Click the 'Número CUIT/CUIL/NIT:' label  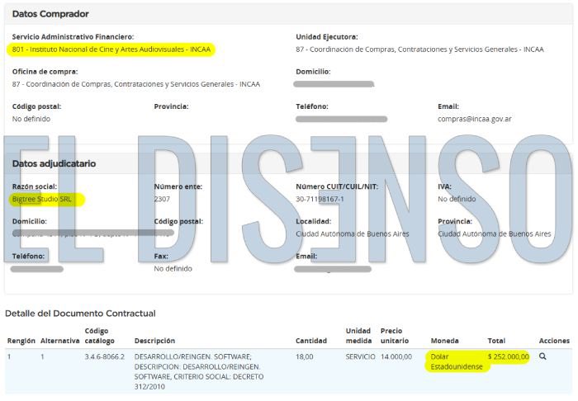(x=337, y=186)
